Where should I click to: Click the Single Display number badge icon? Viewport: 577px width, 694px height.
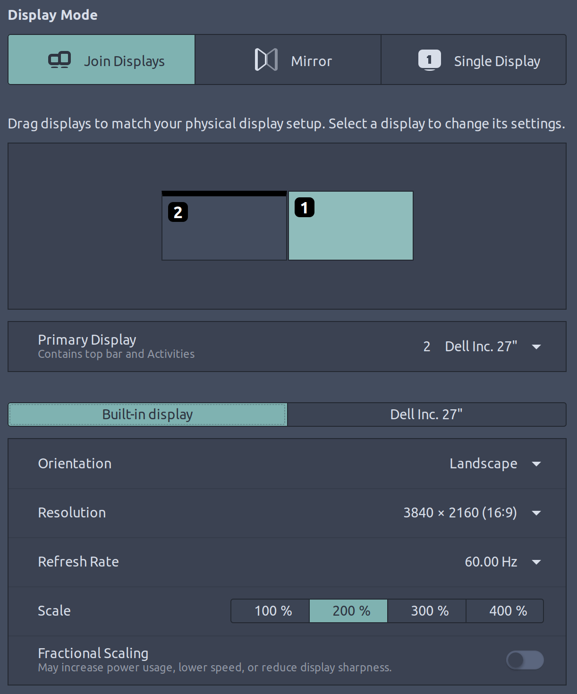[429, 60]
